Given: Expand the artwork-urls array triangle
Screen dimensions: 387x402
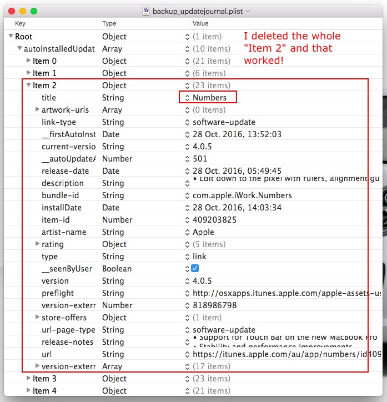Looking at the screenshot, I should coord(37,109).
